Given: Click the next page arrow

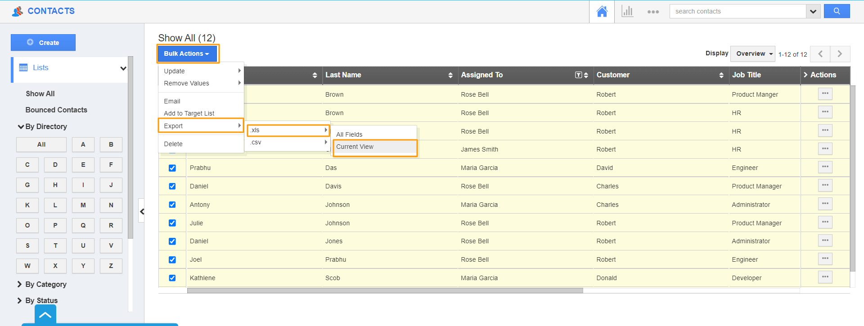Looking at the screenshot, I should (x=840, y=54).
